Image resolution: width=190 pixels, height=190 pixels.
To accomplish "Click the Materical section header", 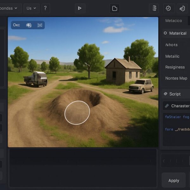I will pos(176,33).
